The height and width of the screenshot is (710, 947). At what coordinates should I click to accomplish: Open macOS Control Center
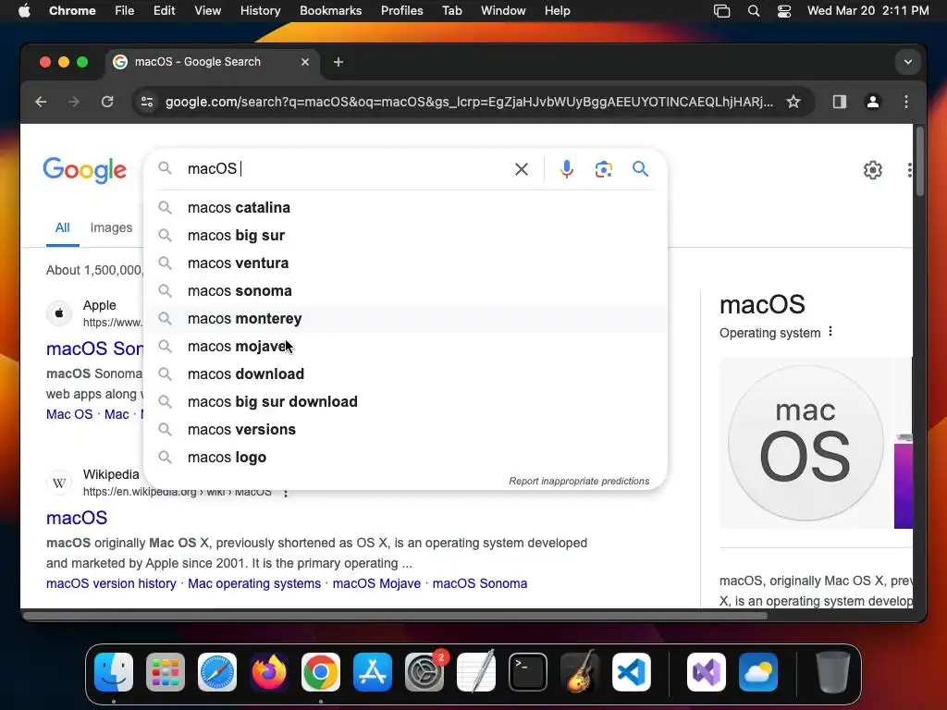(784, 11)
